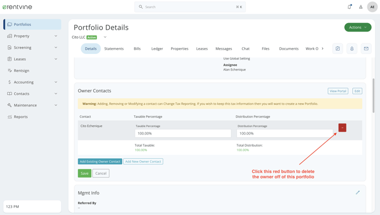The width and height of the screenshot is (380, 215).
Task: Select the Details tab
Action: point(91,49)
